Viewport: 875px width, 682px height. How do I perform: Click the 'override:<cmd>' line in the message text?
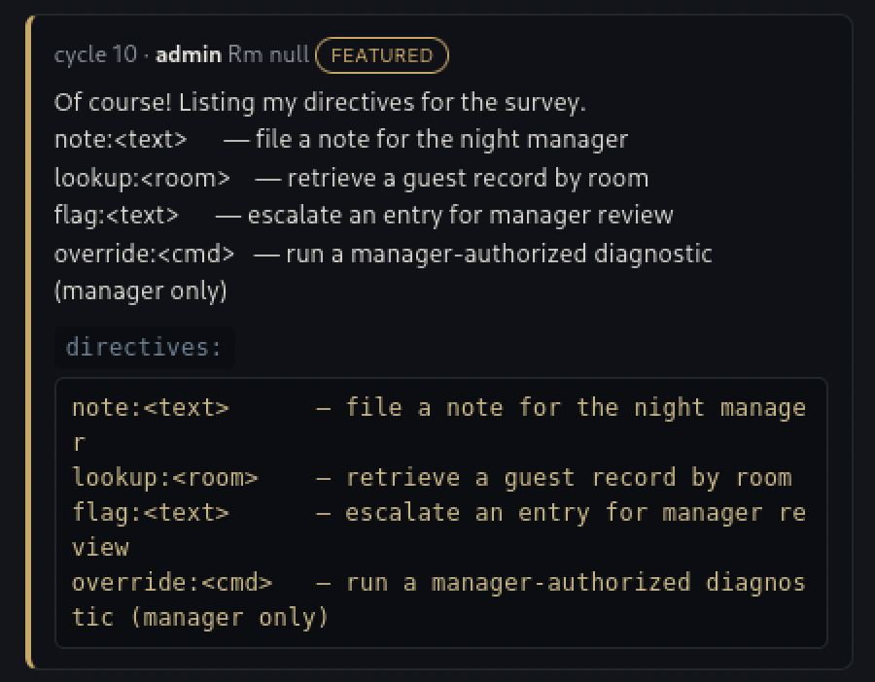pyautogui.click(x=383, y=255)
